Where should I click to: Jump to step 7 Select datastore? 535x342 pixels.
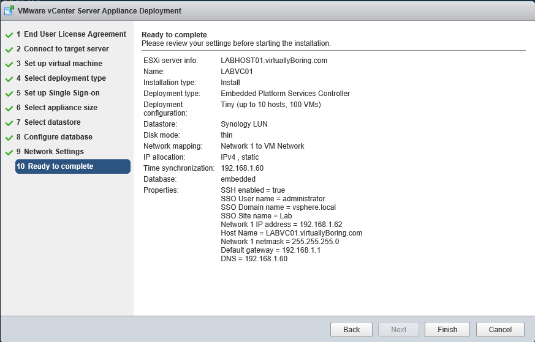point(48,122)
